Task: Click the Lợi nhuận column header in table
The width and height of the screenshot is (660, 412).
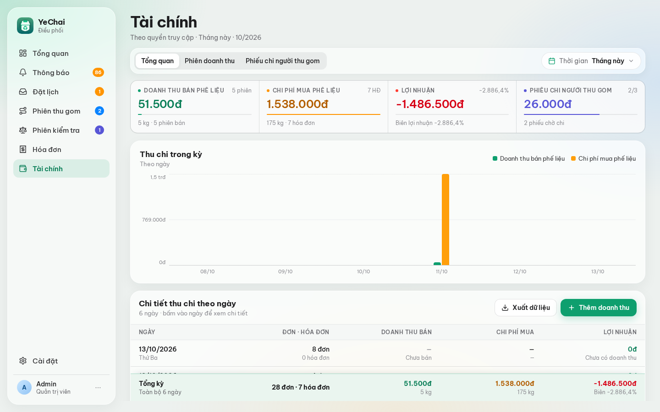Action: 620,332
